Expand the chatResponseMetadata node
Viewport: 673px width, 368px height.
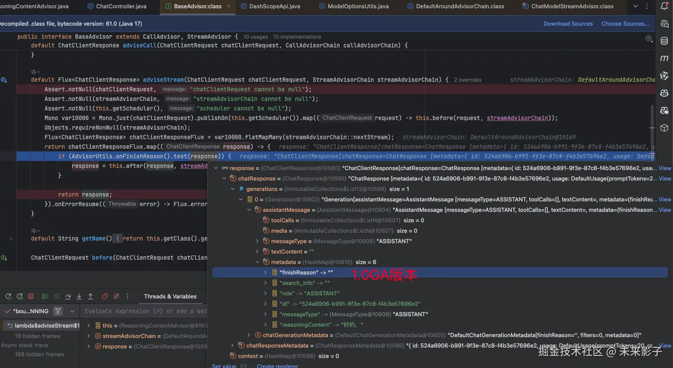pyautogui.click(x=232, y=346)
